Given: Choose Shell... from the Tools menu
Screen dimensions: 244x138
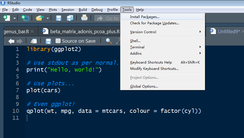Looking at the screenshot, I should 162,41.
